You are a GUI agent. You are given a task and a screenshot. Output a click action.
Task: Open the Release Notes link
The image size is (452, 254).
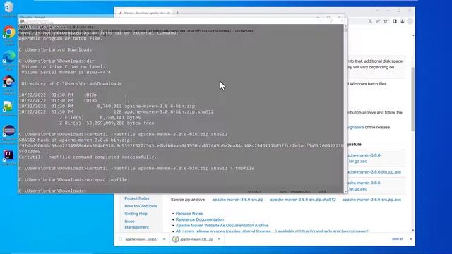pos(189,214)
